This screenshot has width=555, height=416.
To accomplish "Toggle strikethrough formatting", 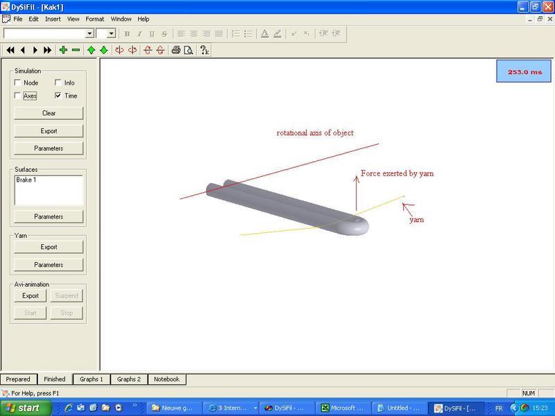I will 164,34.
